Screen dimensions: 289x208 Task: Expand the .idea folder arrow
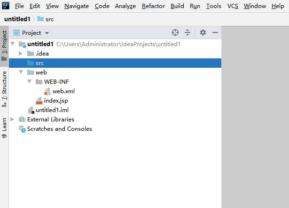tap(21, 54)
